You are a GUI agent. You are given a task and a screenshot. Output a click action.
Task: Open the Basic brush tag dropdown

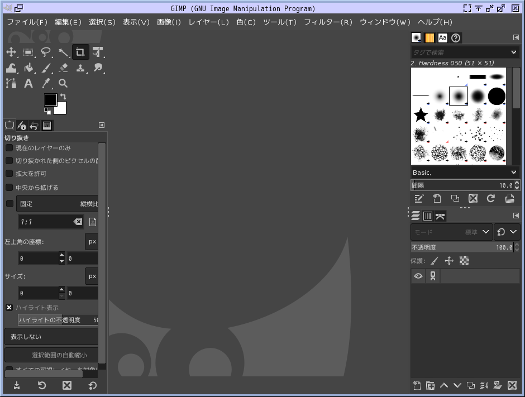click(x=465, y=173)
